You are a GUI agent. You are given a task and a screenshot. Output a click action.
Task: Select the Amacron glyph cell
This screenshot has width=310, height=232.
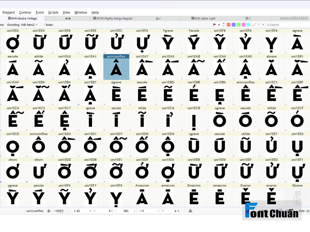pos(142,196)
